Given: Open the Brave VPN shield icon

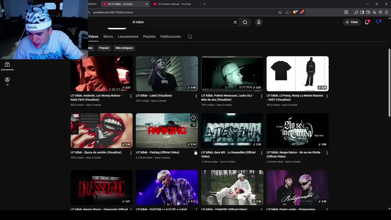Looking at the screenshot, I should [380, 12].
